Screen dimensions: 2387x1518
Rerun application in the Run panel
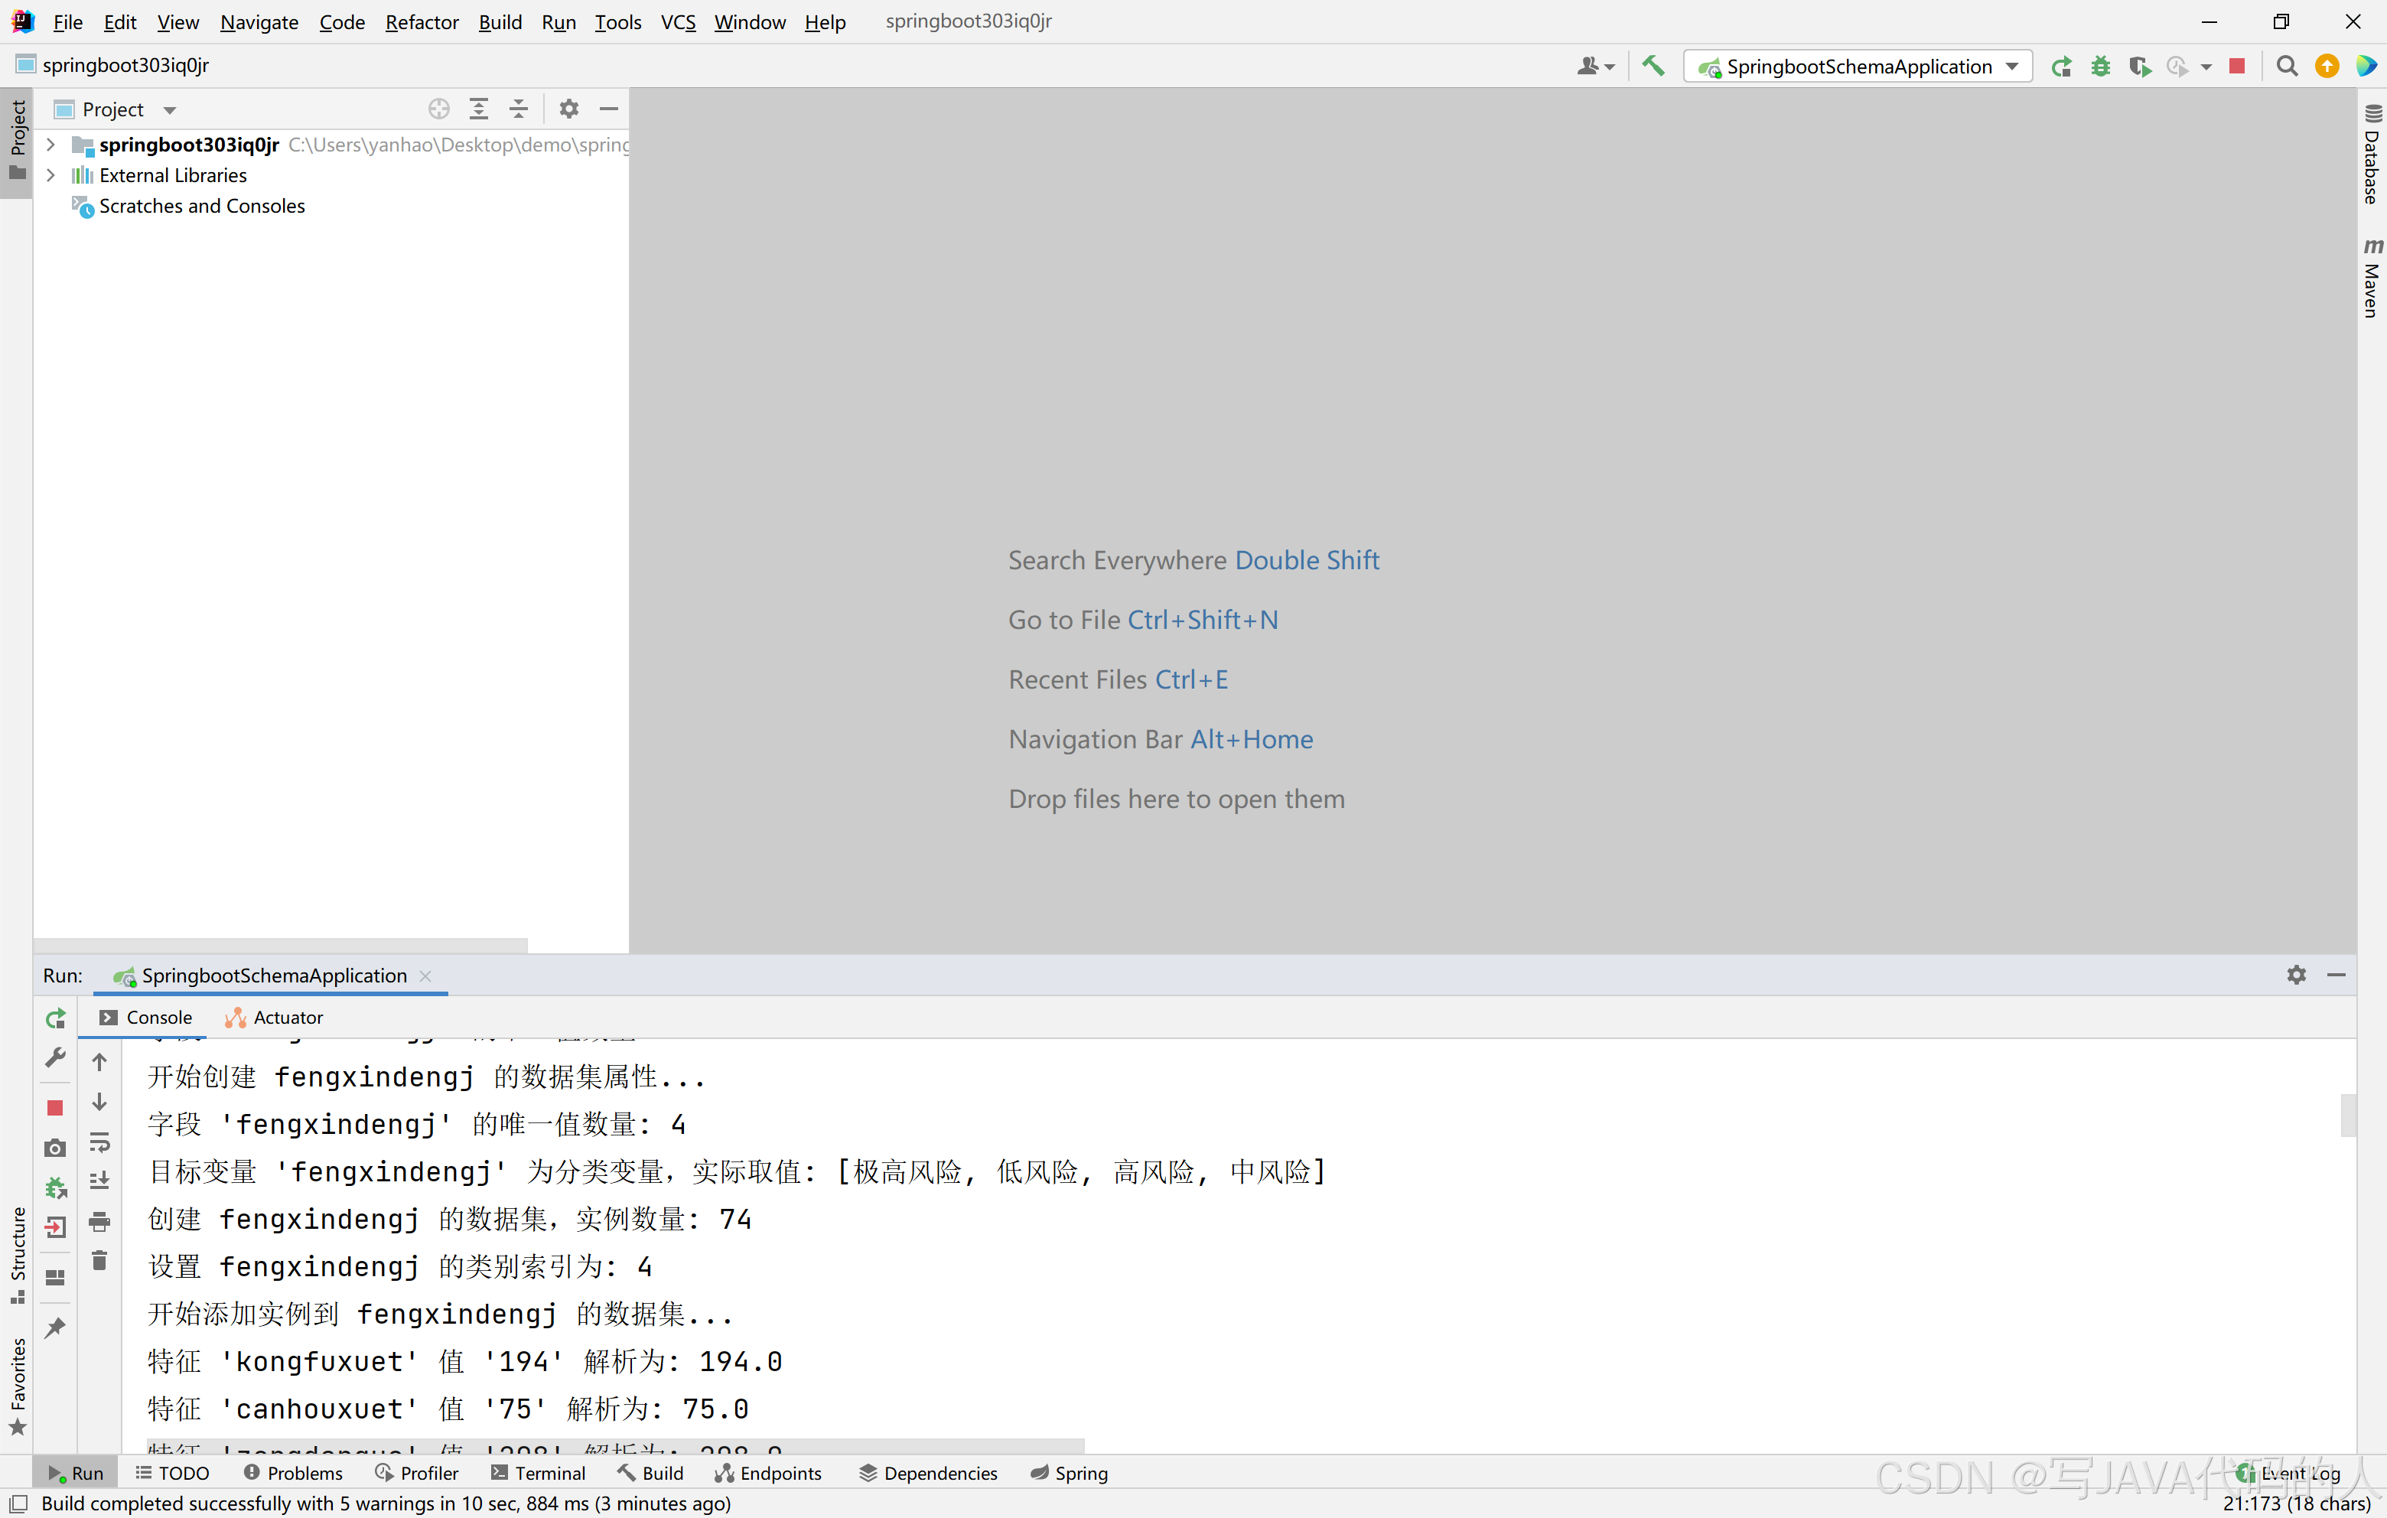tap(56, 1018)
